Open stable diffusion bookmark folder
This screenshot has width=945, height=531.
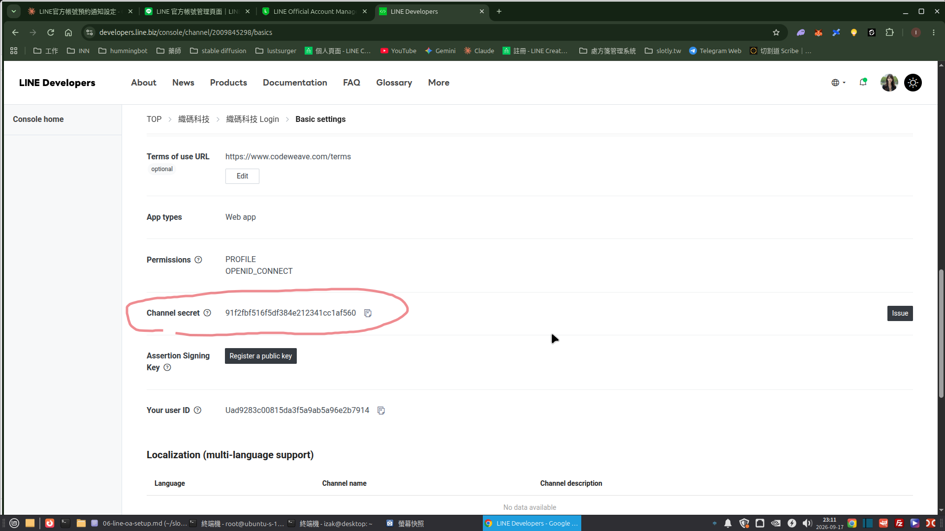(218, 51)
